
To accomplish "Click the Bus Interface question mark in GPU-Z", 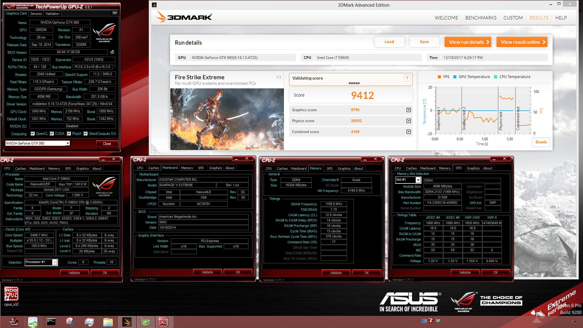I will coord(115,67).
